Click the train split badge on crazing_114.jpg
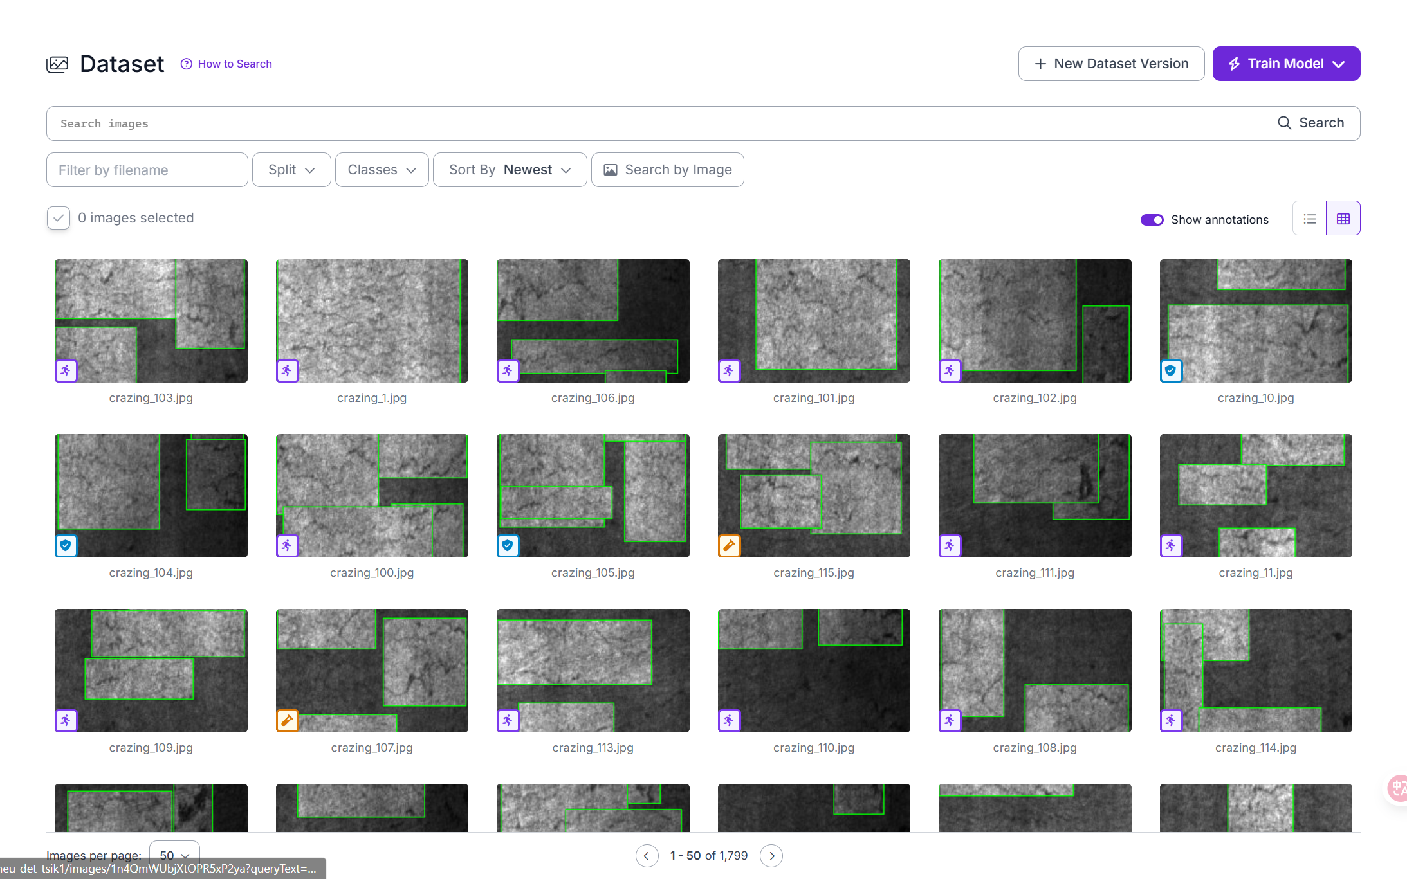Image resolution: width=1407 pixels, height=879 pixels. [1171, 721]
